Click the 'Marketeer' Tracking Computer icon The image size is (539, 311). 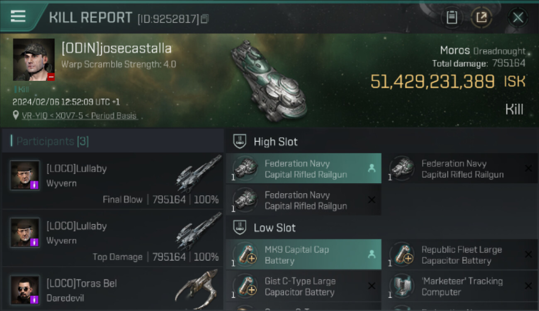click(401, 286)
